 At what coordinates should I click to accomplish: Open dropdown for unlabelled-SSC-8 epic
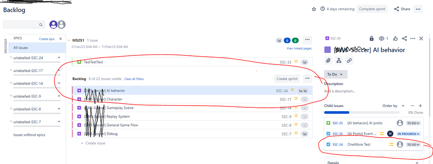(59, 109)
